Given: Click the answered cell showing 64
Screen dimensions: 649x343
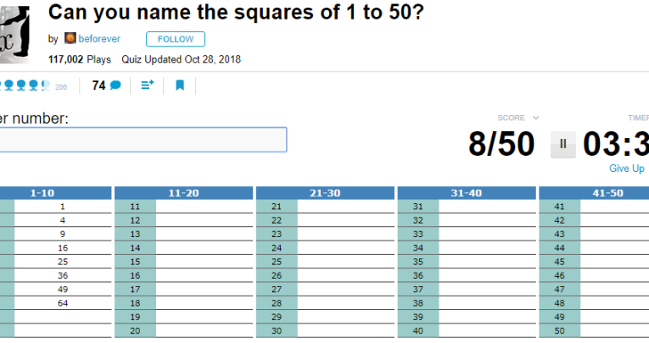Looking at the screenshot, I should 63,303.
